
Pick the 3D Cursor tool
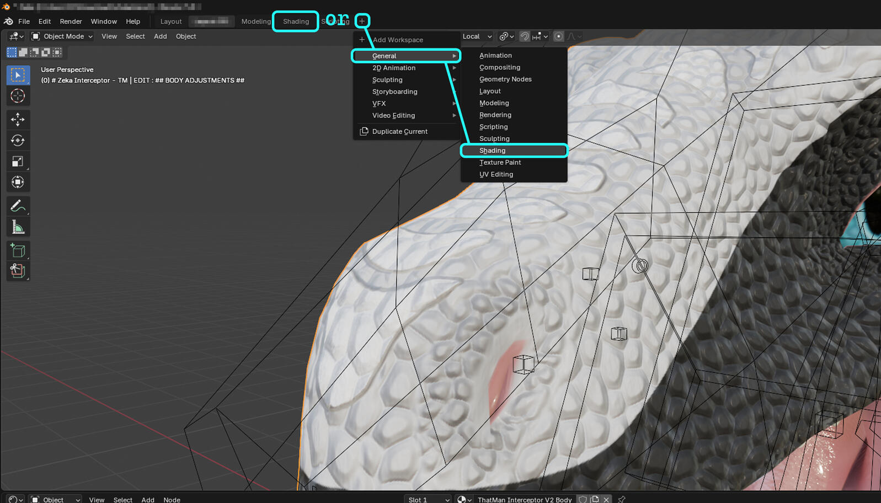18,96
